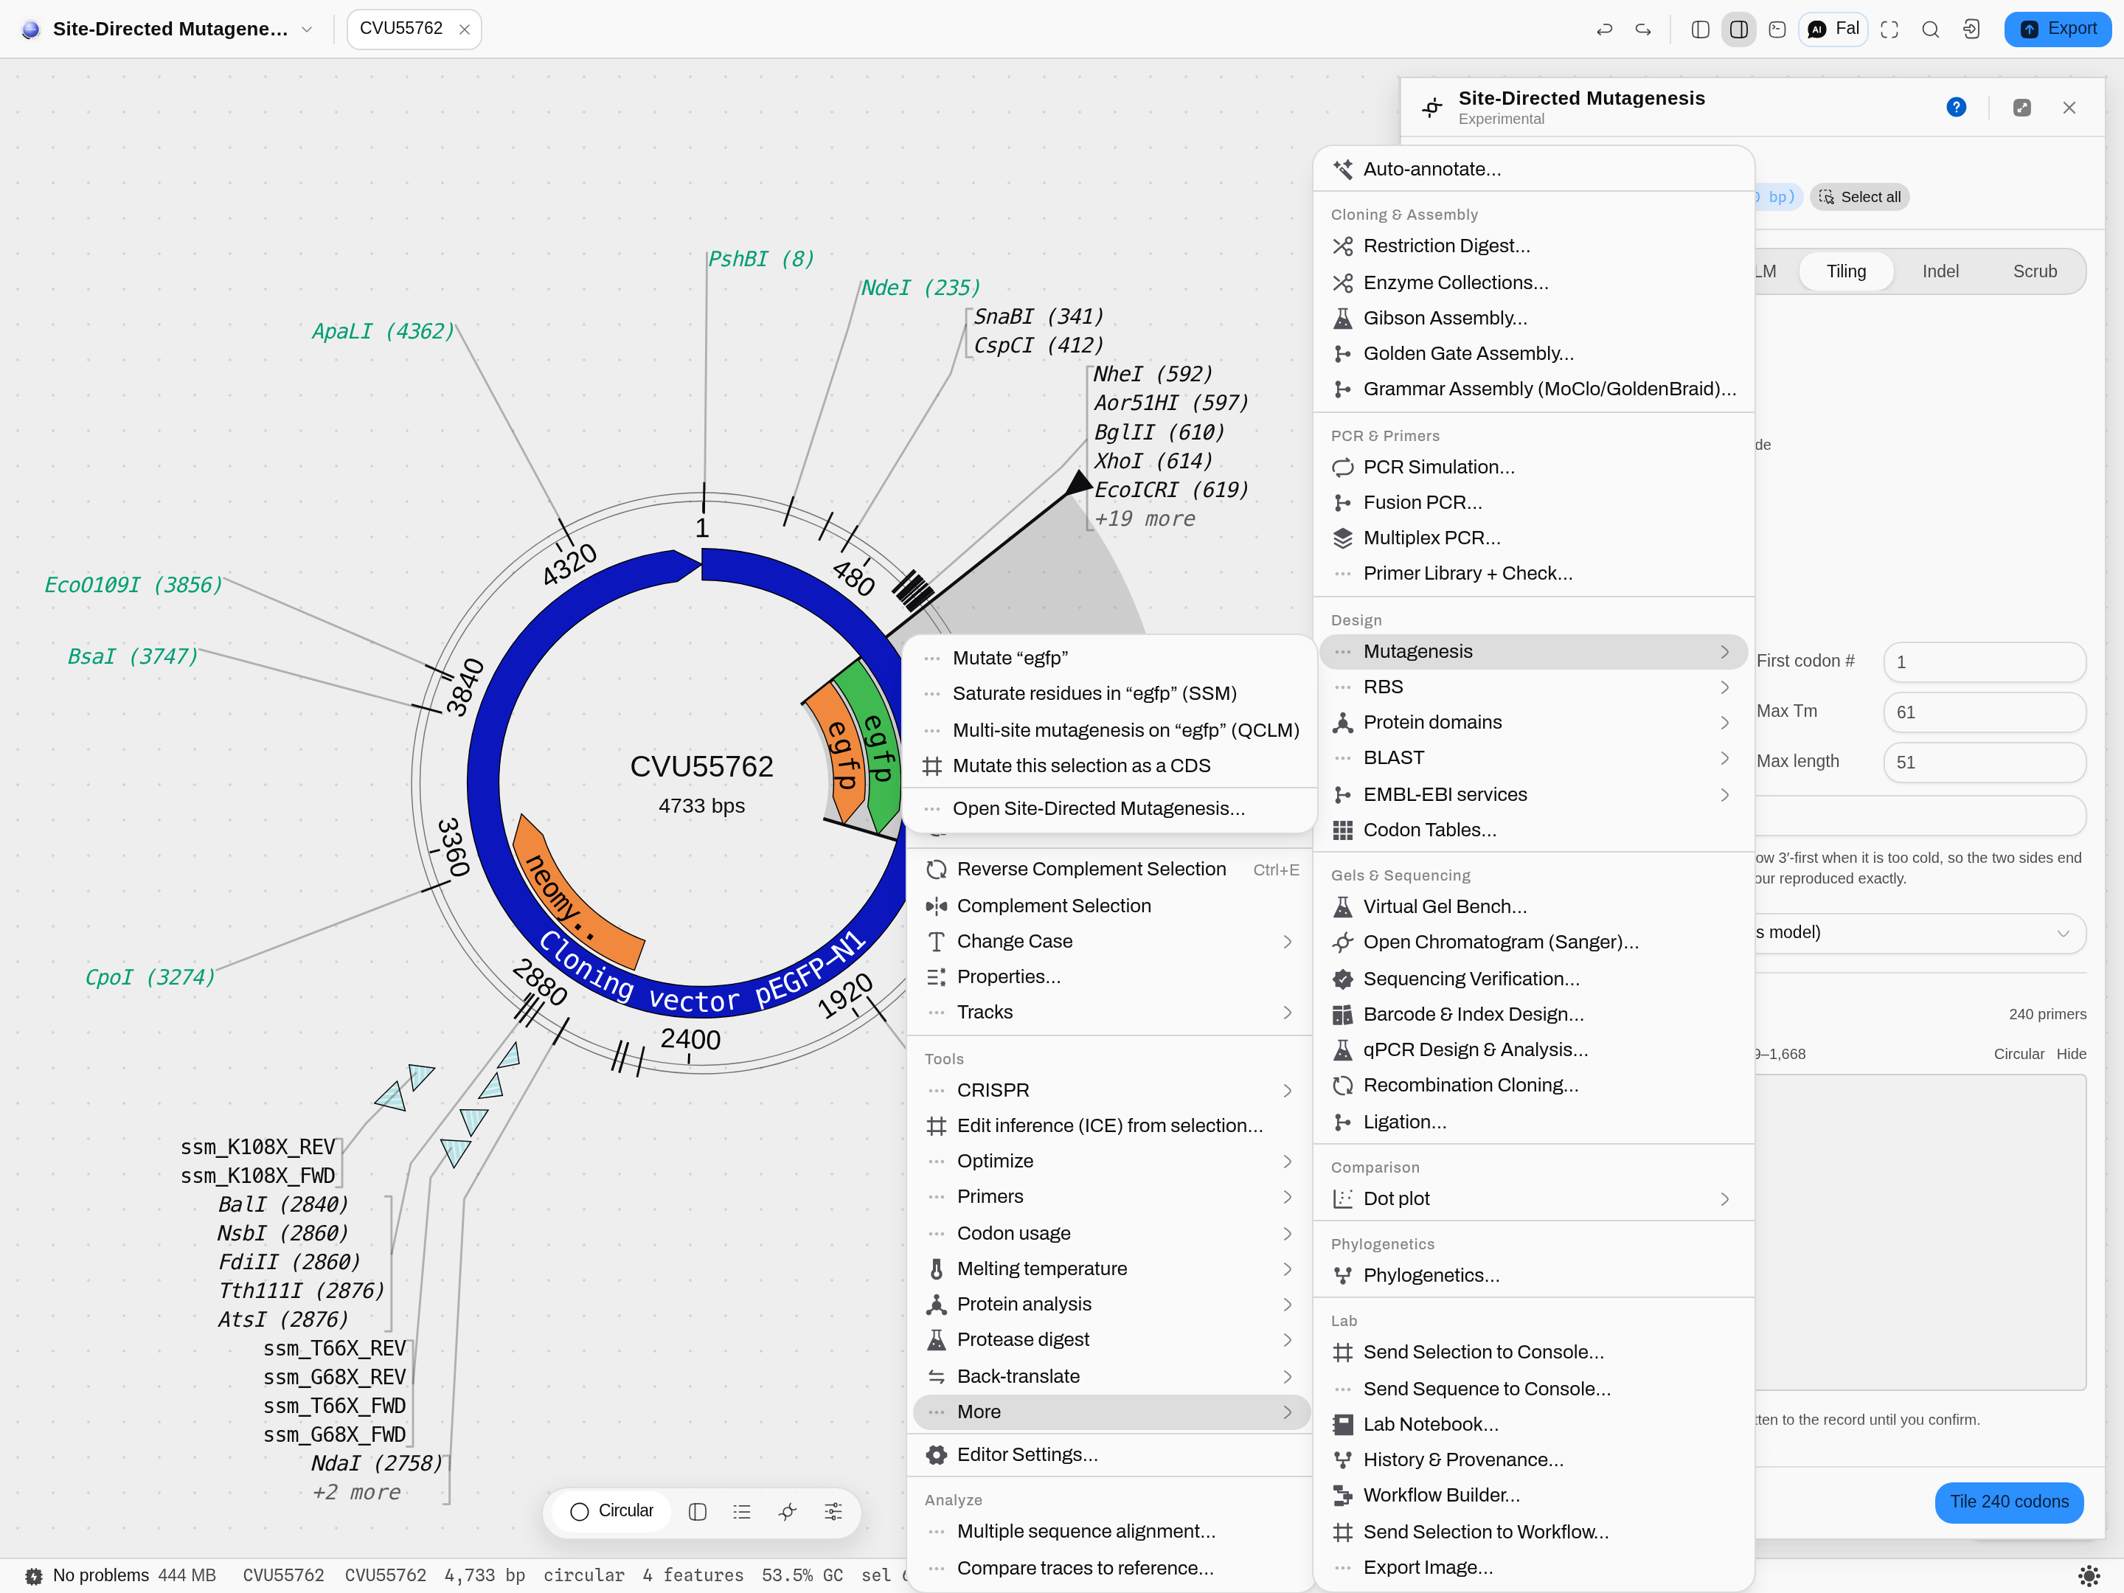Select the Tiling mode

point(1845,271)
